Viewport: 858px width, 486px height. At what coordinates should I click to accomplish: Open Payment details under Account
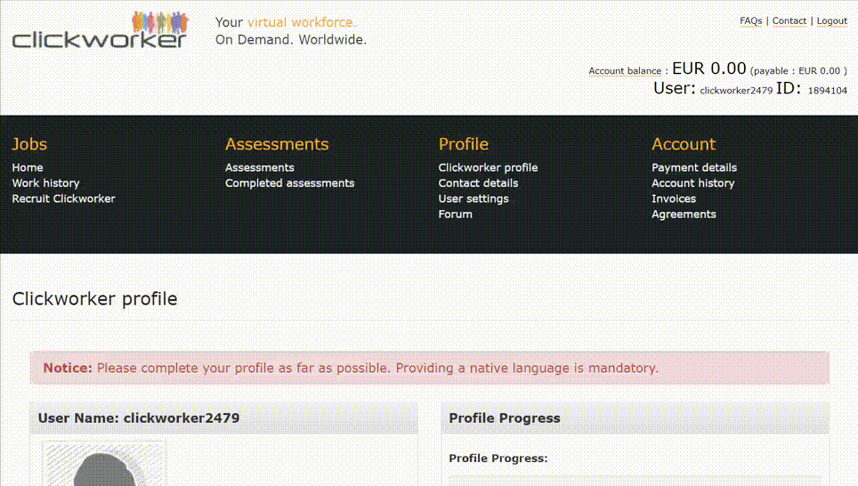tap(694, 167)
